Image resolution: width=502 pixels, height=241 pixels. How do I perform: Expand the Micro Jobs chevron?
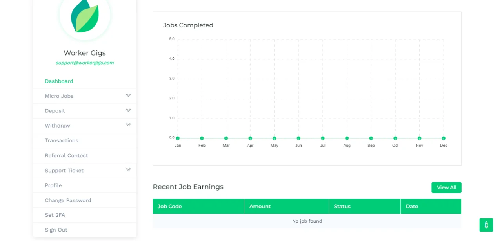128,95
